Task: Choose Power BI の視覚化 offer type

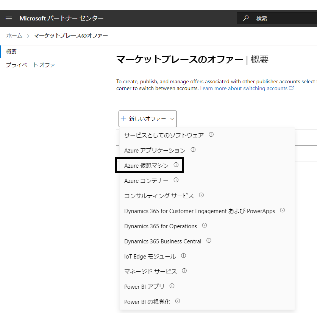Action: (147, 302)
